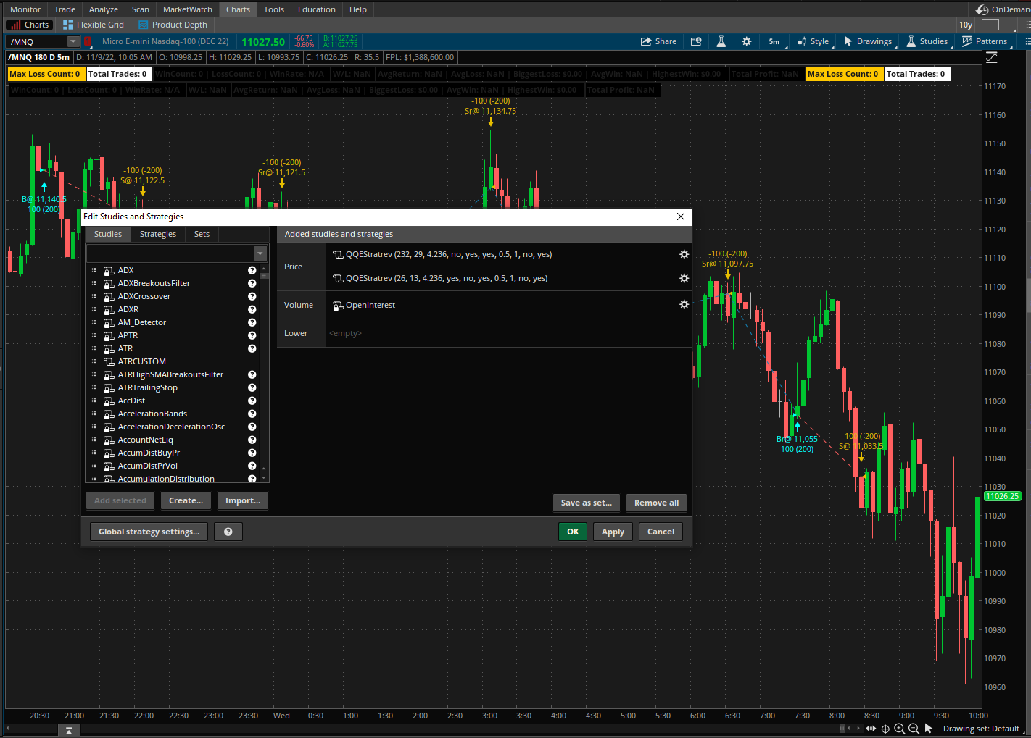Open Global strategy settings...
This screenshot has width=1031, height=738.
coord(149,532)
